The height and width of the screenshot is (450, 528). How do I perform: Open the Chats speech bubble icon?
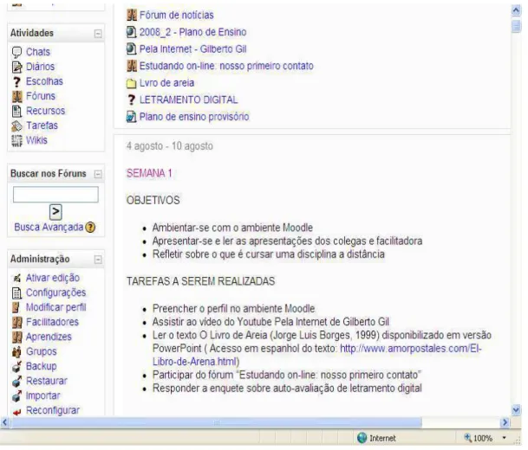point(16,53)
